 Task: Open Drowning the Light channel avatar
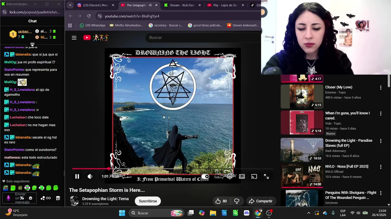pyautogui.click(x=74, y=201)
